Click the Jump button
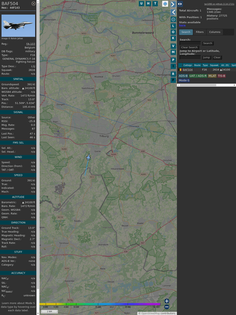 (206, 57)
